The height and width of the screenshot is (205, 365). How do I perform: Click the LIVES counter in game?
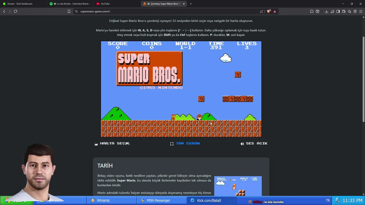click(x=247, y=45)
